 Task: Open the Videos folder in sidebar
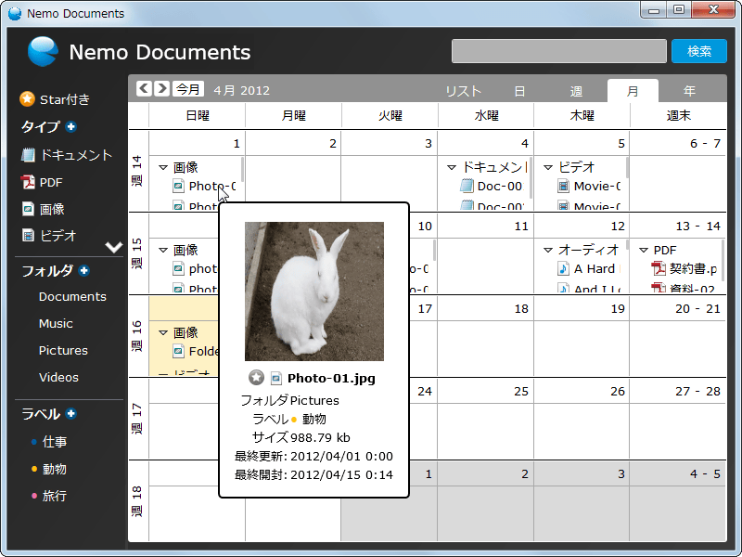58,378
